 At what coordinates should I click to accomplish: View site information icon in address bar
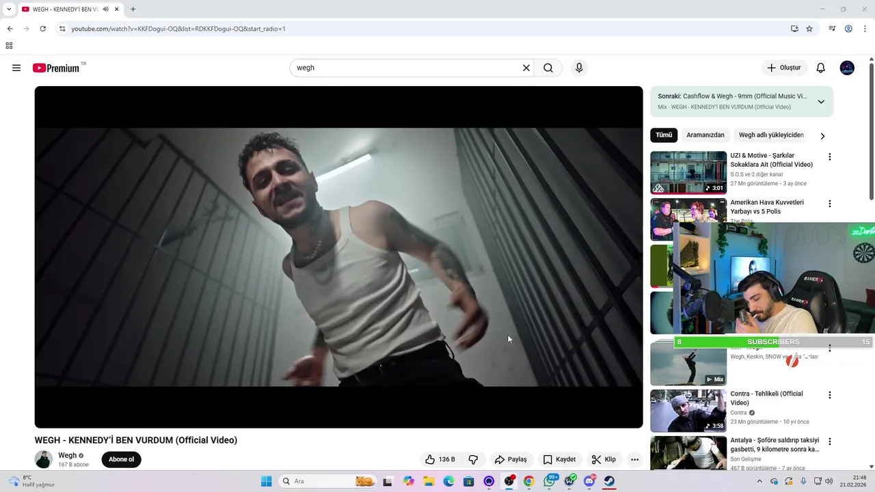point(62,29)
